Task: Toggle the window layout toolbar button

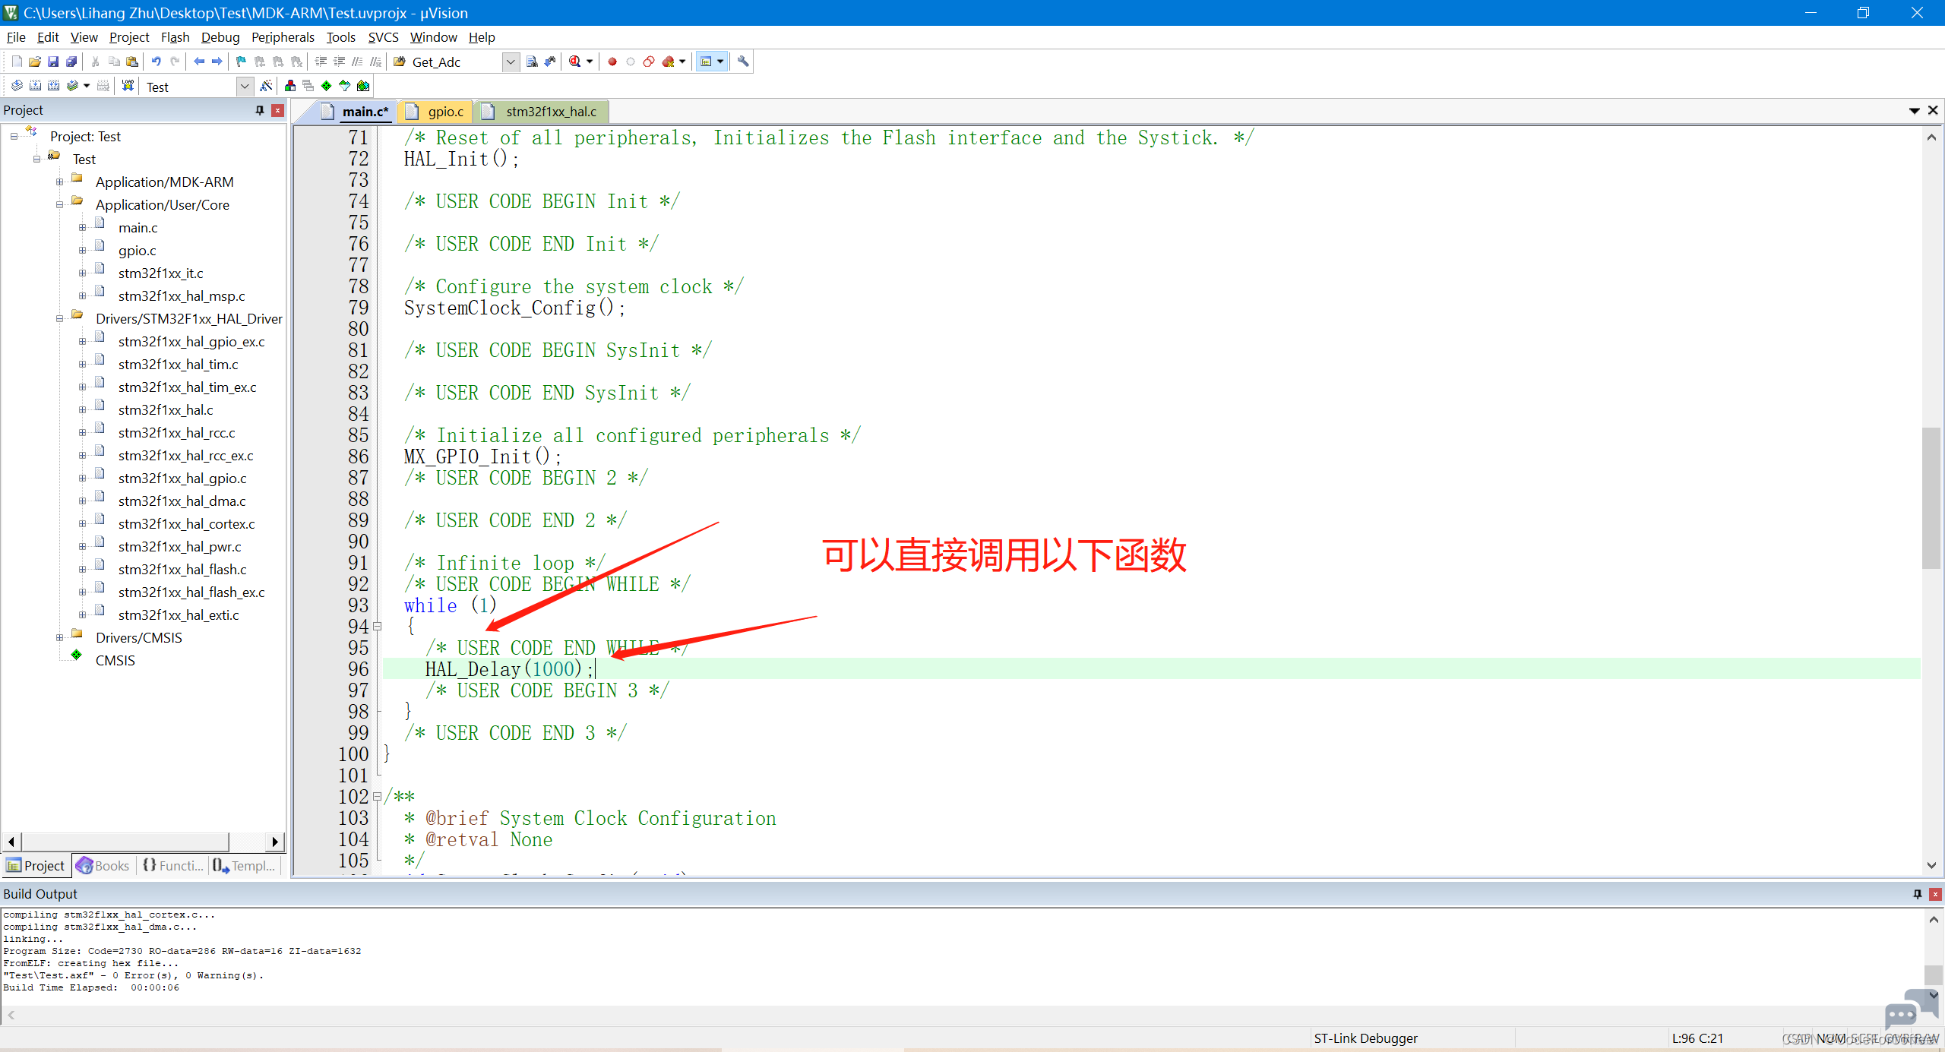Action: (x=706, y=62)
